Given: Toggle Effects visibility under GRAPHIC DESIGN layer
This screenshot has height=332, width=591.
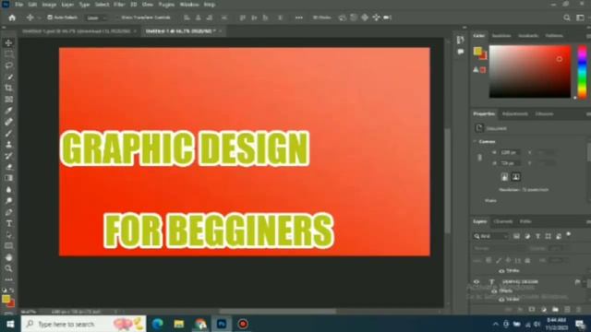Looking at the screenshot, I should point(494,291).
